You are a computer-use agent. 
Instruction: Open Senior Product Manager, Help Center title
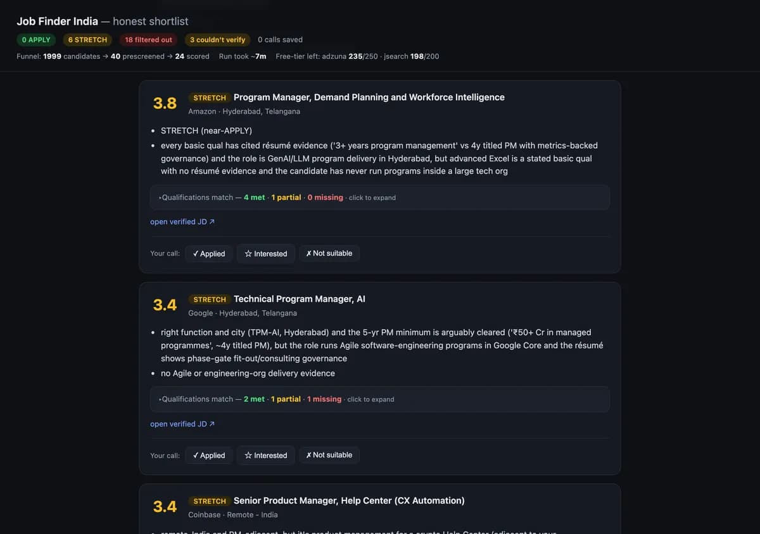[x=349, y=501]
